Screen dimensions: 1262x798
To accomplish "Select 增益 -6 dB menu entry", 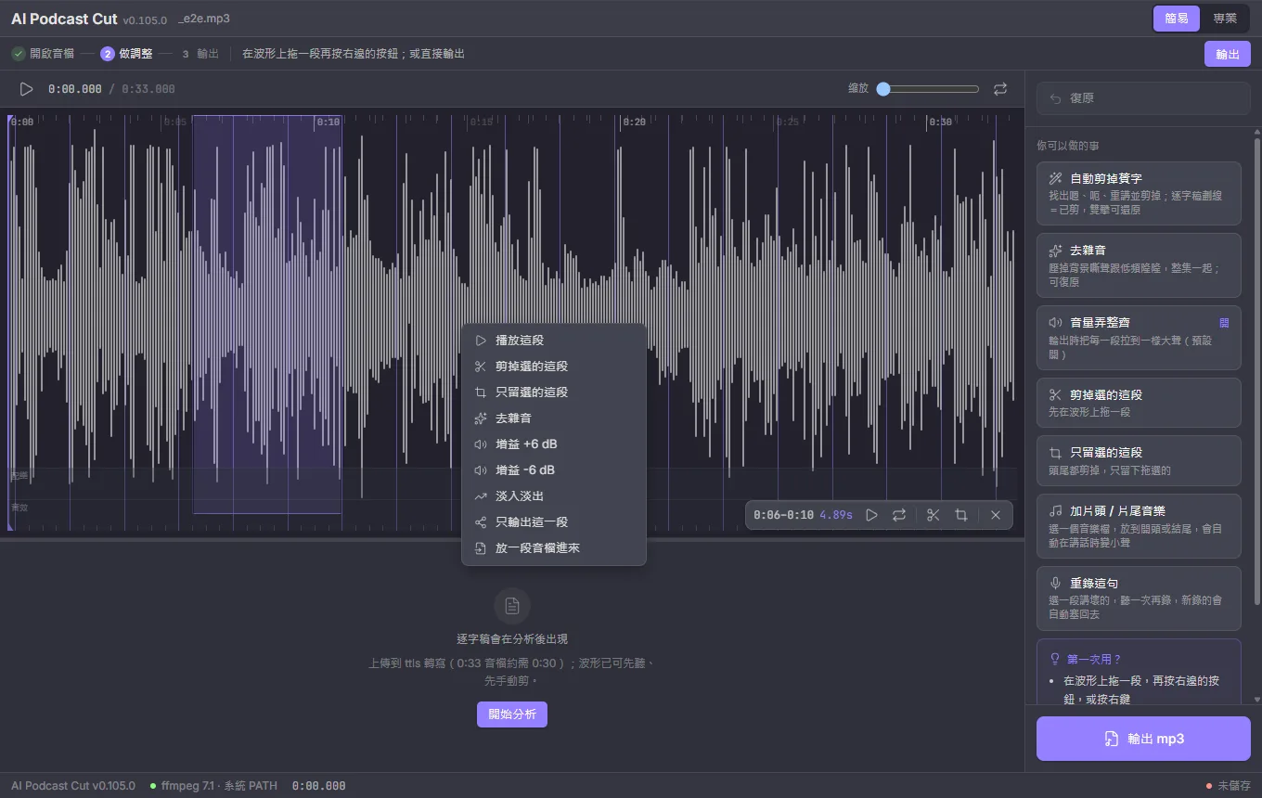I will pyautogui.click(x=554, y=470).
